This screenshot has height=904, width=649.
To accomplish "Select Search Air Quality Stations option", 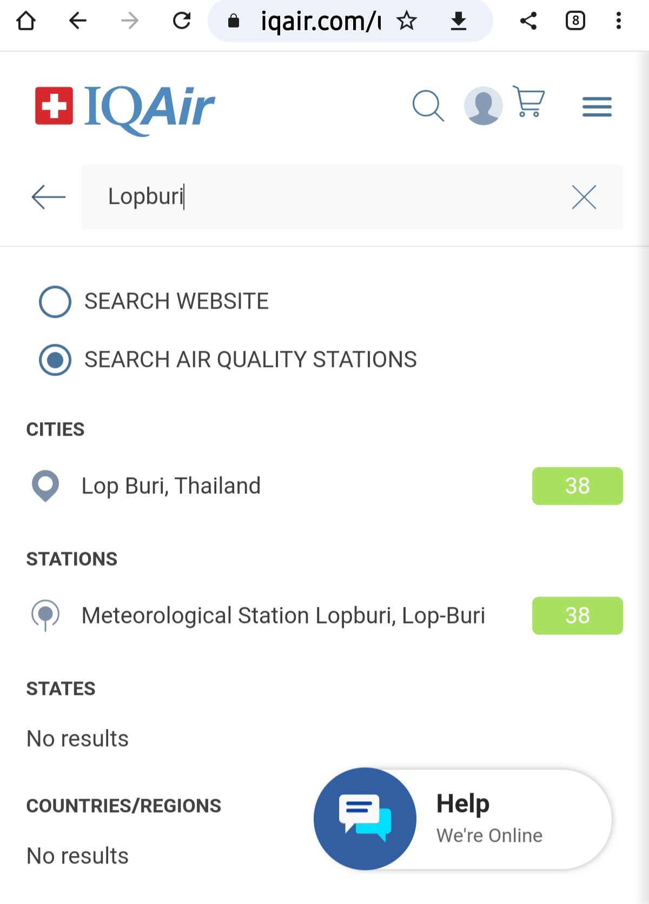I will (x=55, y=360).
